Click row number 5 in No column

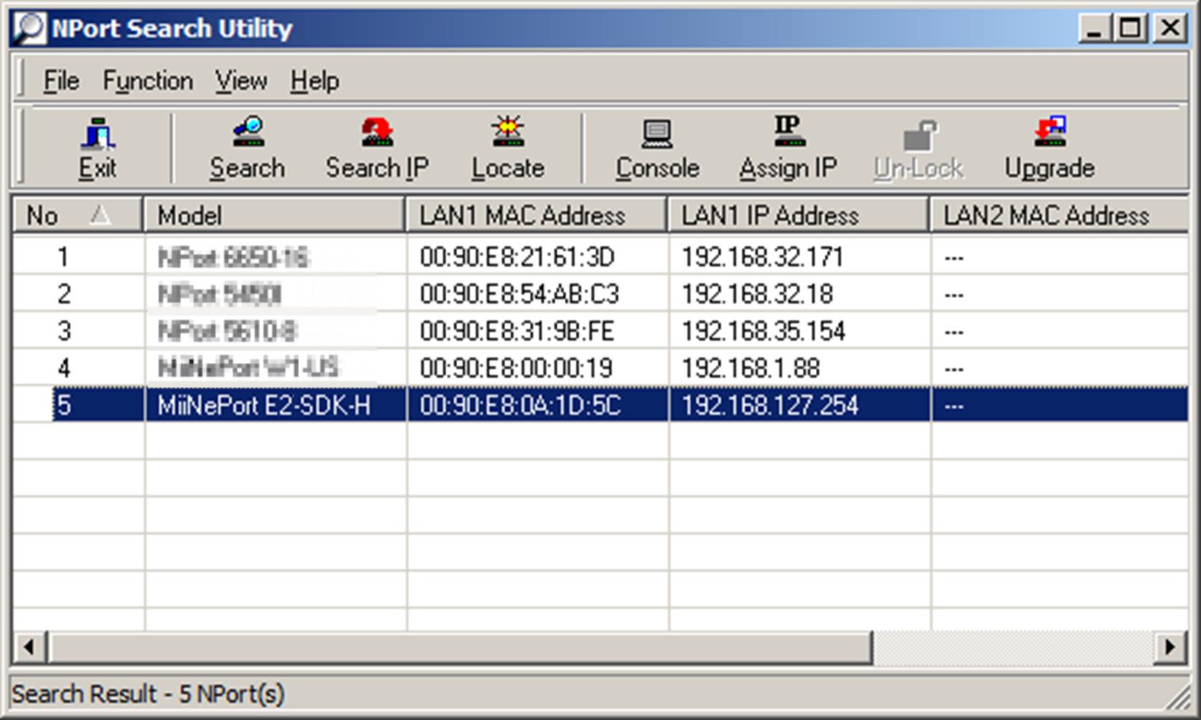[x=64, y=406]
